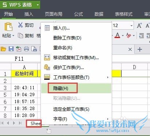Open the WPS application menu dropdown arrow

(38, 5)
